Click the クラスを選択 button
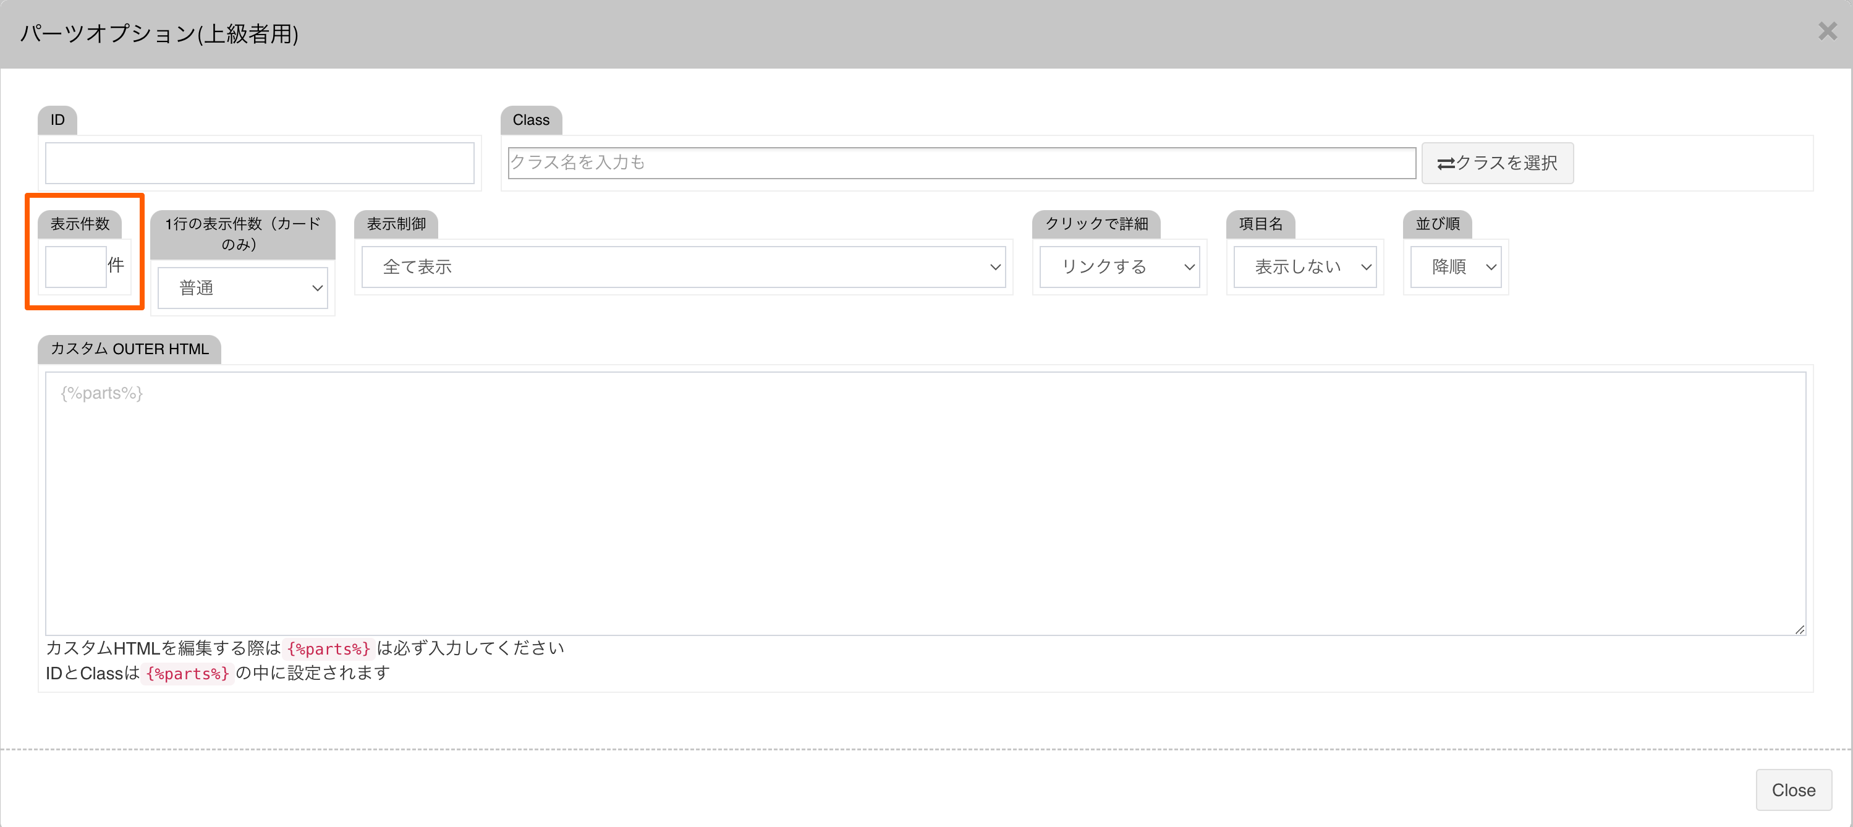The image size is (1853, 827). [x=1498, y=163]
